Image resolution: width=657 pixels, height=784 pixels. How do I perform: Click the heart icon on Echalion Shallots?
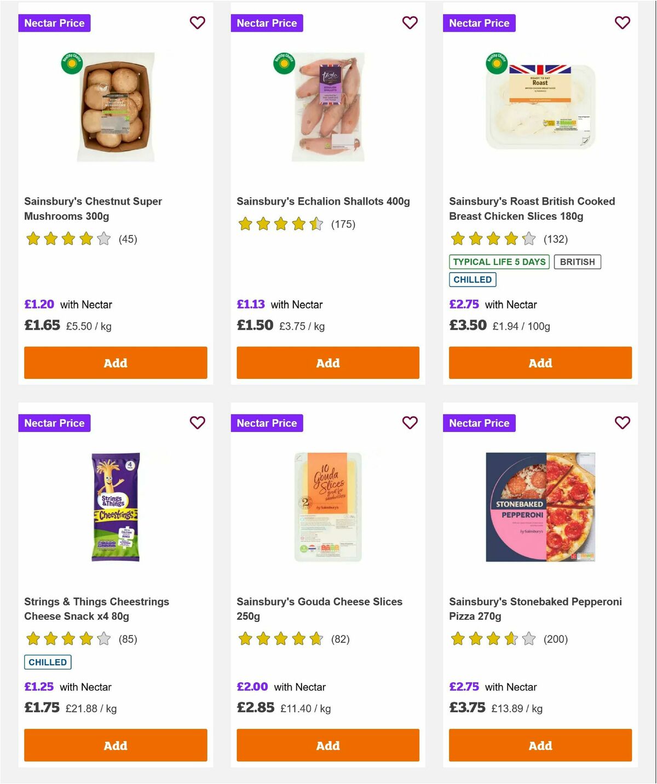tap(410, 23)
